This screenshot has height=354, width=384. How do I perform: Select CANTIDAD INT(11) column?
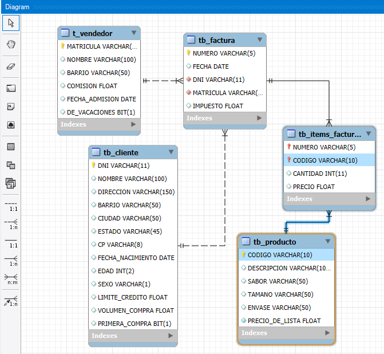point(329,174)
